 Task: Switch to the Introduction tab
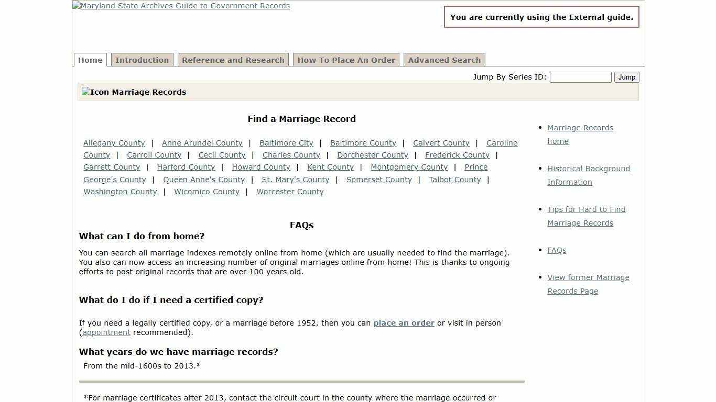pyautogui.click(x=142, y=60)
